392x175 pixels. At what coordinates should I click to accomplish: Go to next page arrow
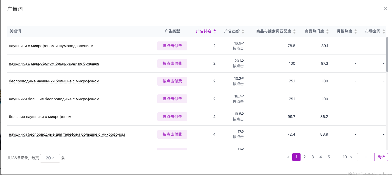[x=351, y=157]
